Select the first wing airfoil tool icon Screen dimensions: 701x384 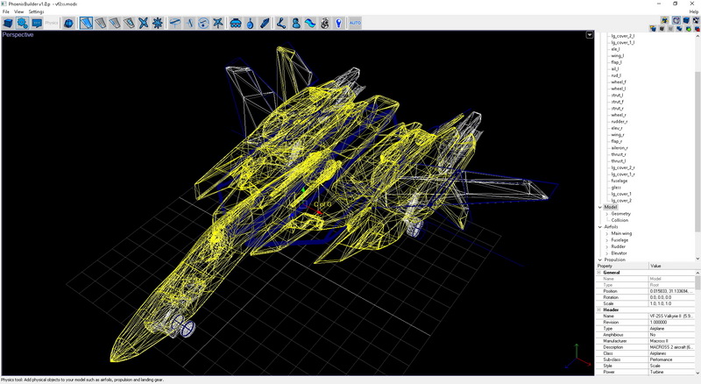click(x=87, y=23)
